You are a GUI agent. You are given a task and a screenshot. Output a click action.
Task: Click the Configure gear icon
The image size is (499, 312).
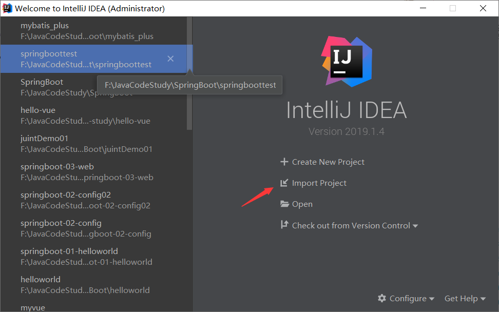tap(382, 298)
